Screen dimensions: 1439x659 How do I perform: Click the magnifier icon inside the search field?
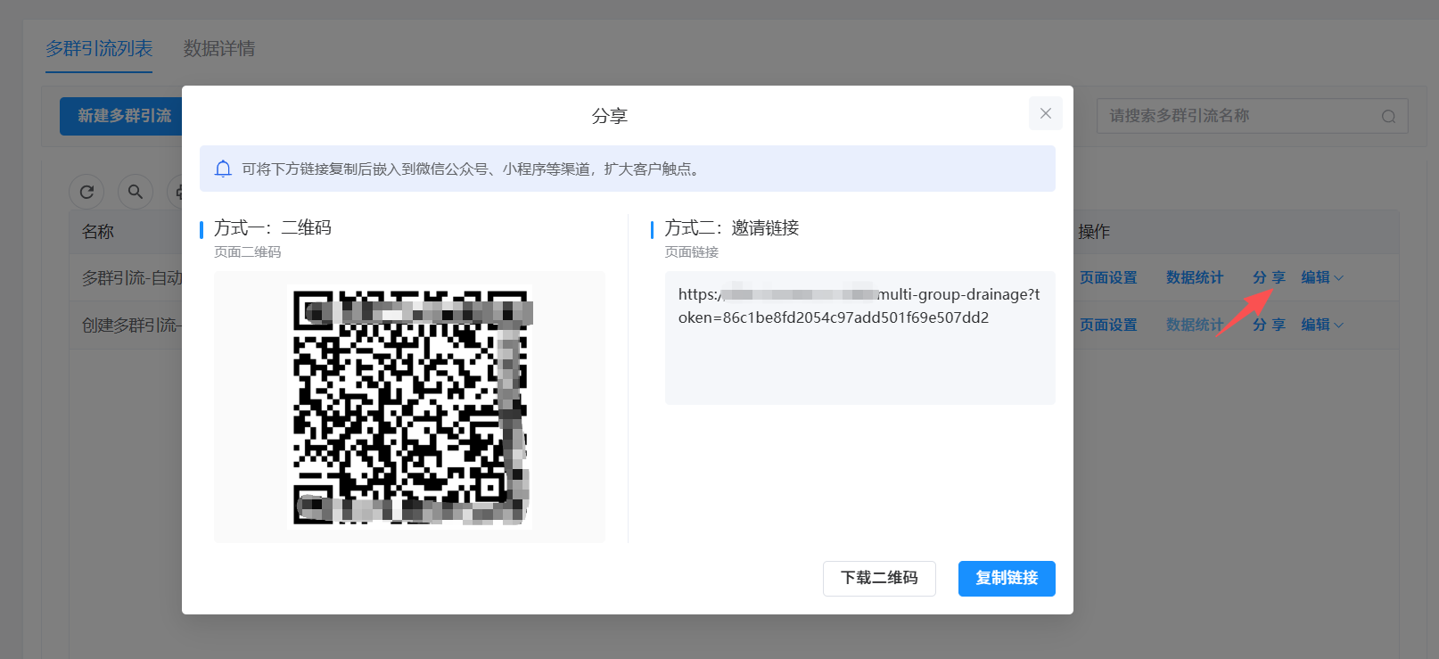pyautogui.click(x=1388, y=116)
